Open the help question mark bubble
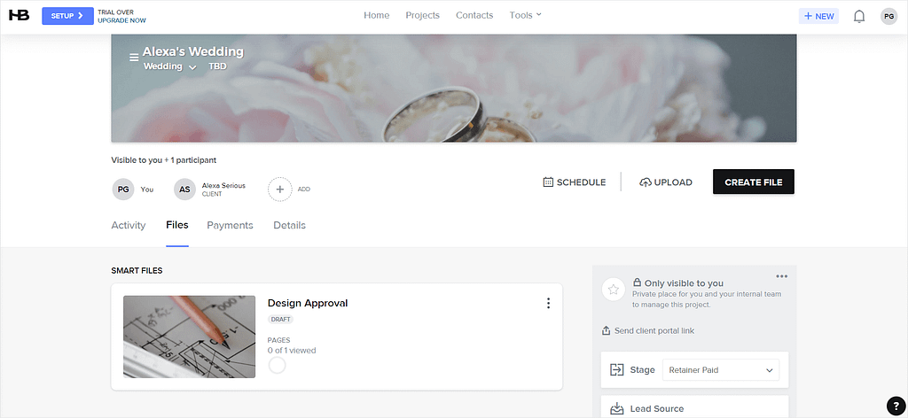Viewport: 908px width, 418px height. pos(896,406)
